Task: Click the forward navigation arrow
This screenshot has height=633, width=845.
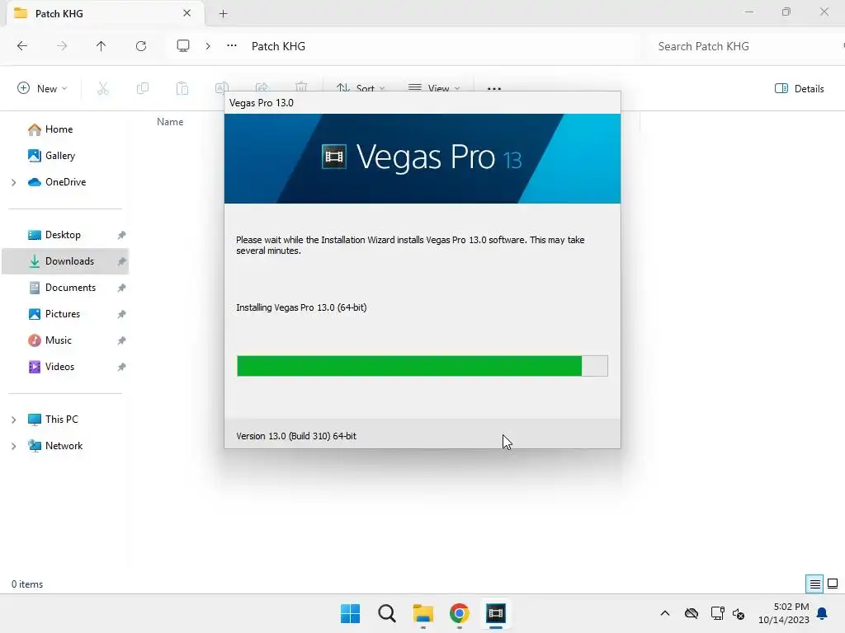Action: [x=62, y=46]
